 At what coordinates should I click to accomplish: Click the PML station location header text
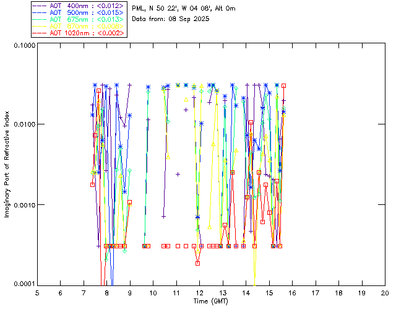pyautogui.click(x=184, y=8)
